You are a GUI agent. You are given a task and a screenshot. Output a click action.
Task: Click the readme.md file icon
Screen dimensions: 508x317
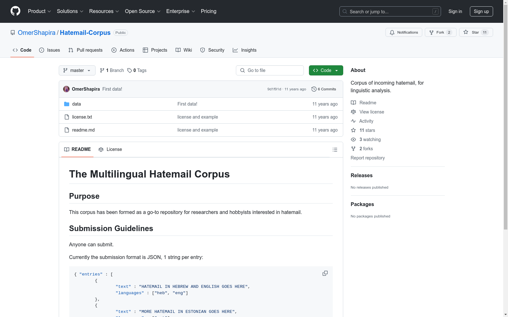(67, 130)
